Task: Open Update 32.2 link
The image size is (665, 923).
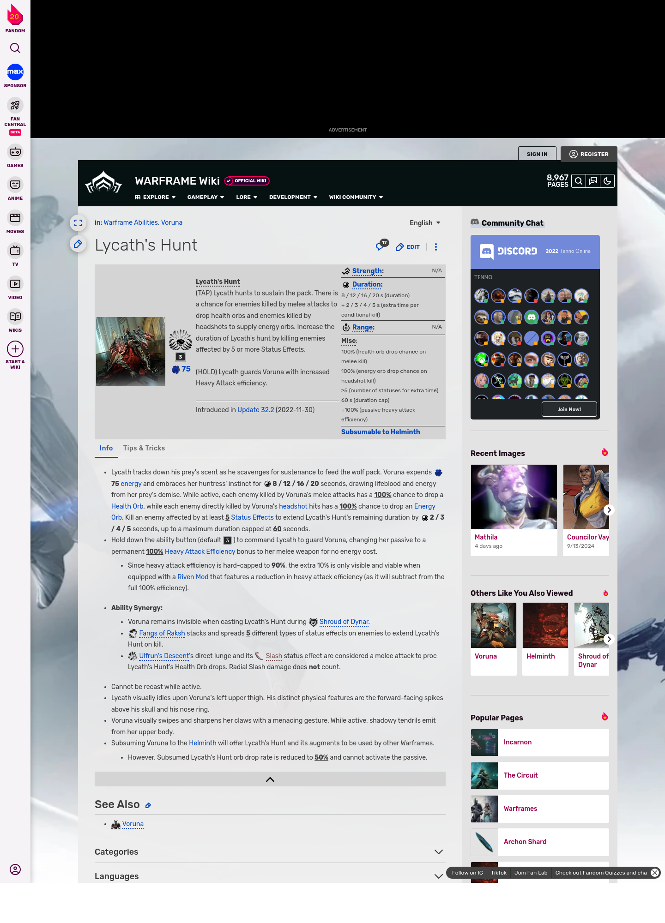Action: [256, 410]
